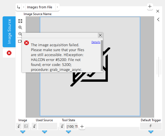Viewport: 165px width, 136px height.
Task: Click the link arrow icon under Tool State
Action: click(62, 126)
